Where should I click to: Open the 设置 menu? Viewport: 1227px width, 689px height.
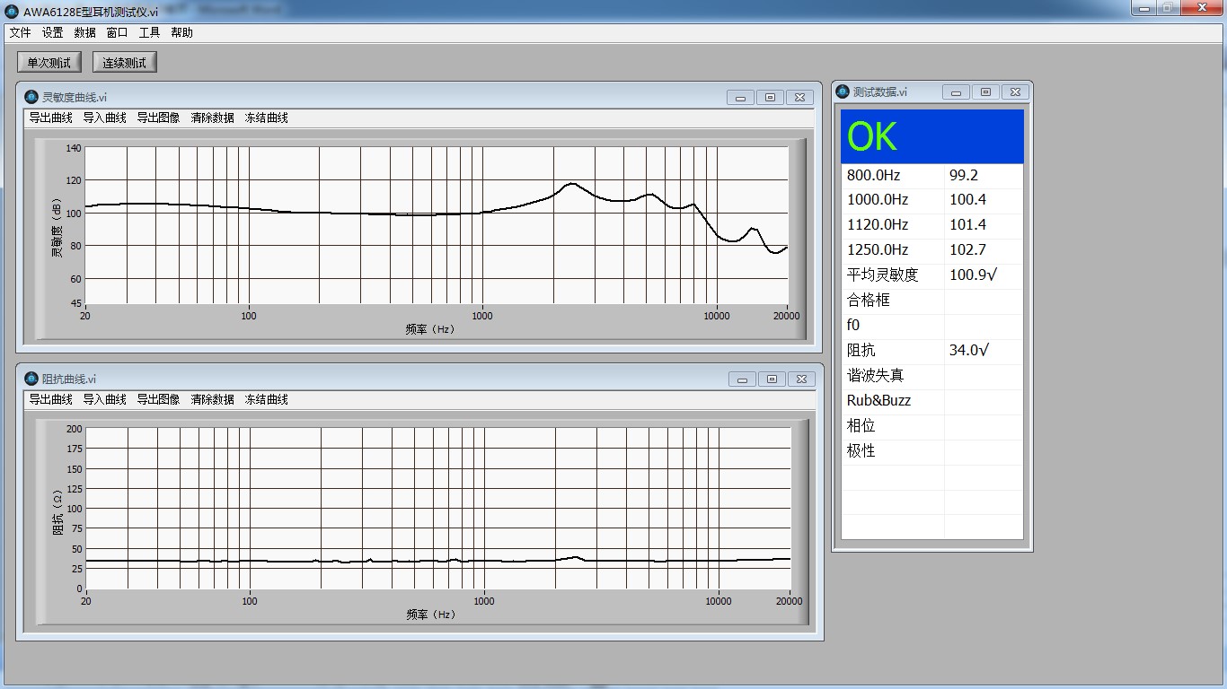[x=52, y=32]
